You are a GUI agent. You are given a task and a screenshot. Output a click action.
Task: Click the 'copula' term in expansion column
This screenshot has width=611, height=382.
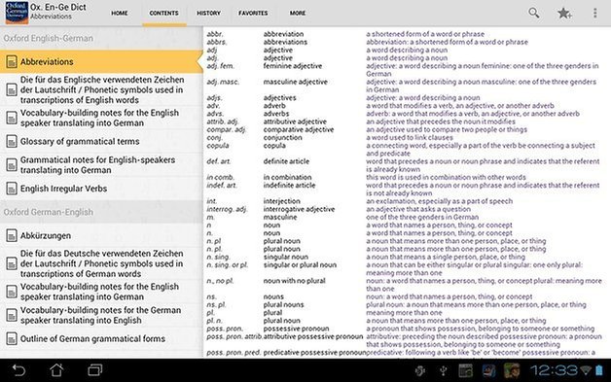[x=274, y=145]
